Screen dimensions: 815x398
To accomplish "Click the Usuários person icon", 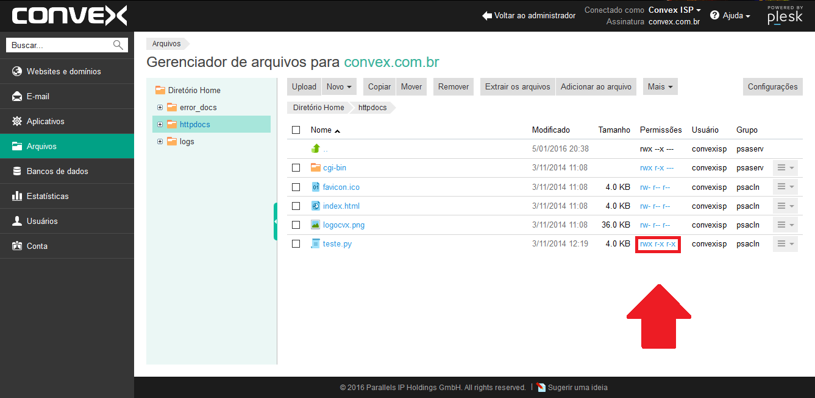I will 17,221.
